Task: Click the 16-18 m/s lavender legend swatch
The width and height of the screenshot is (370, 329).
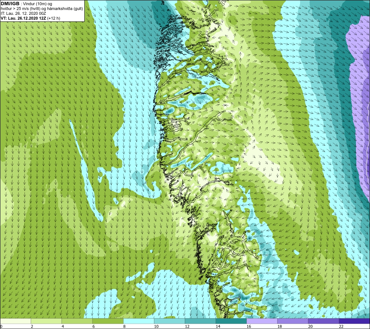Action: 262,321
